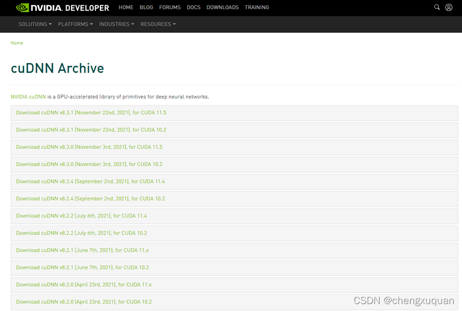The height and width of the screenshot is (311, 462).
Task: Open the user account icon
Action: 449,7
